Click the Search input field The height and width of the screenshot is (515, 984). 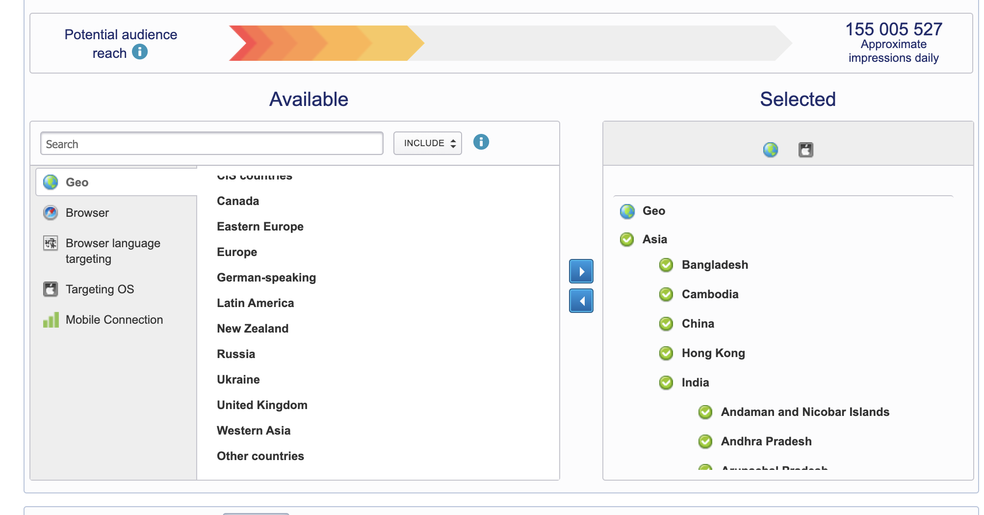[211, 144]
